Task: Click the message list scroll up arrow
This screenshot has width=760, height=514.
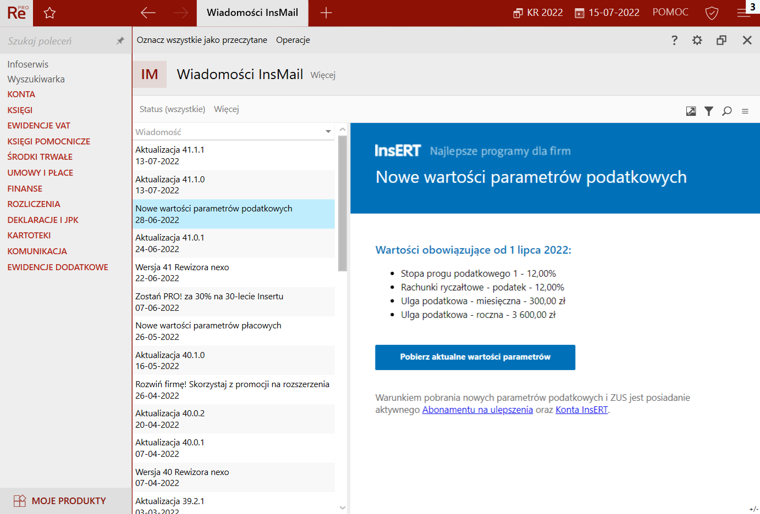Action: pyautogui.click(x=343, y=130)
